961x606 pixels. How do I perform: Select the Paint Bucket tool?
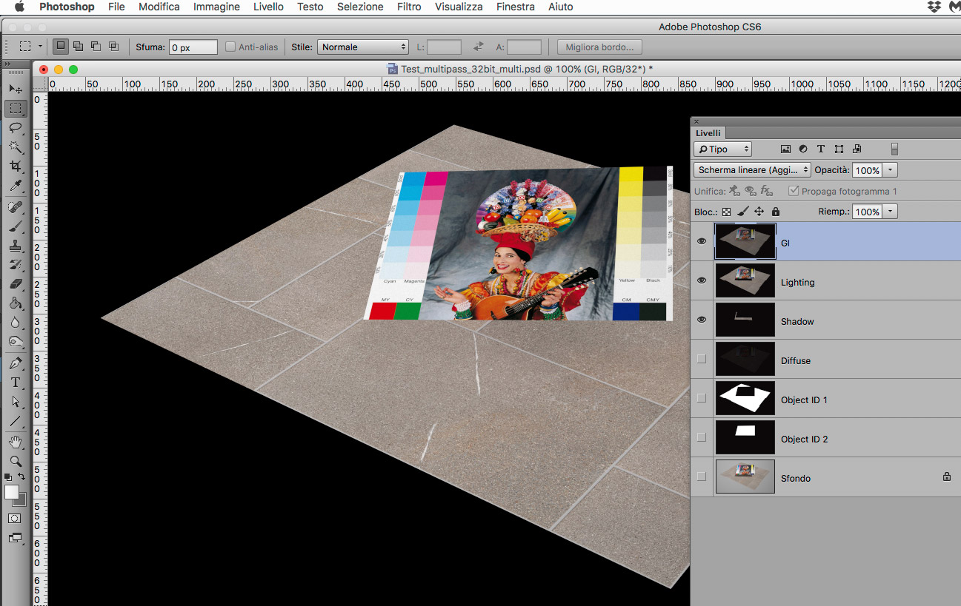point(16,303)
